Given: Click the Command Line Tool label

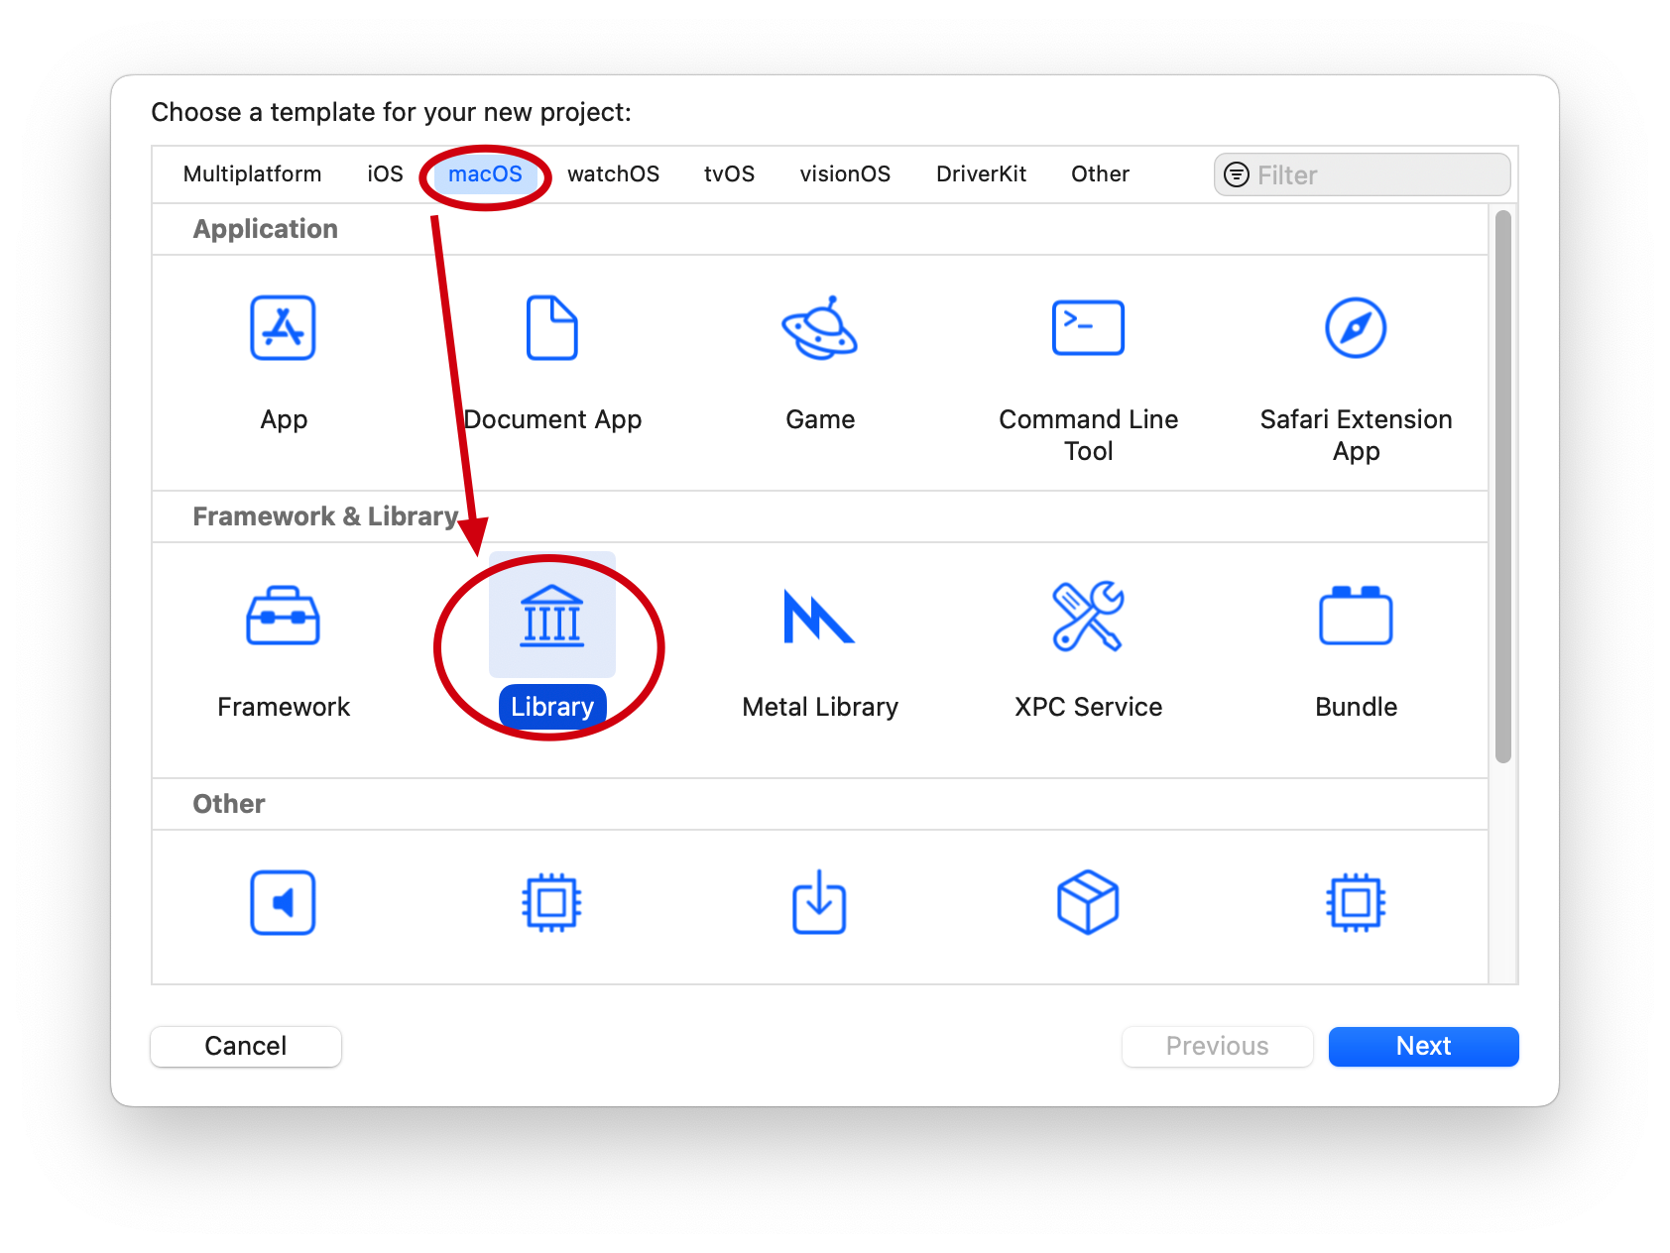Looking at the screenshot, I should coord(1088,435).
